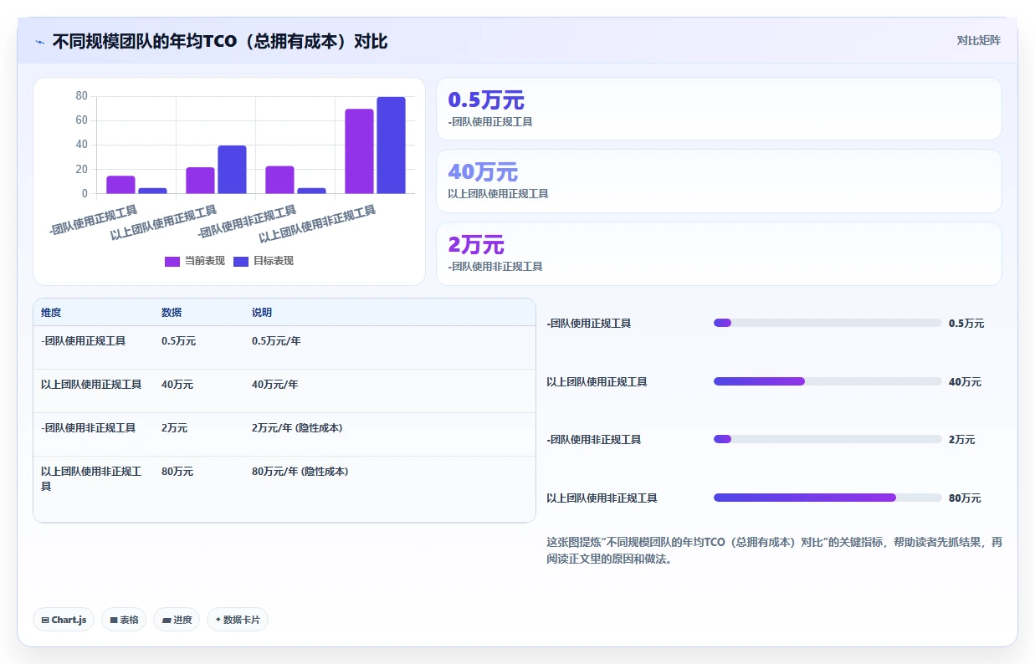The width and height of the screenshot is (1035, 664).
Task: Click the 数据卡片 tag at the bottom
Action: click(x=238, y=620)
